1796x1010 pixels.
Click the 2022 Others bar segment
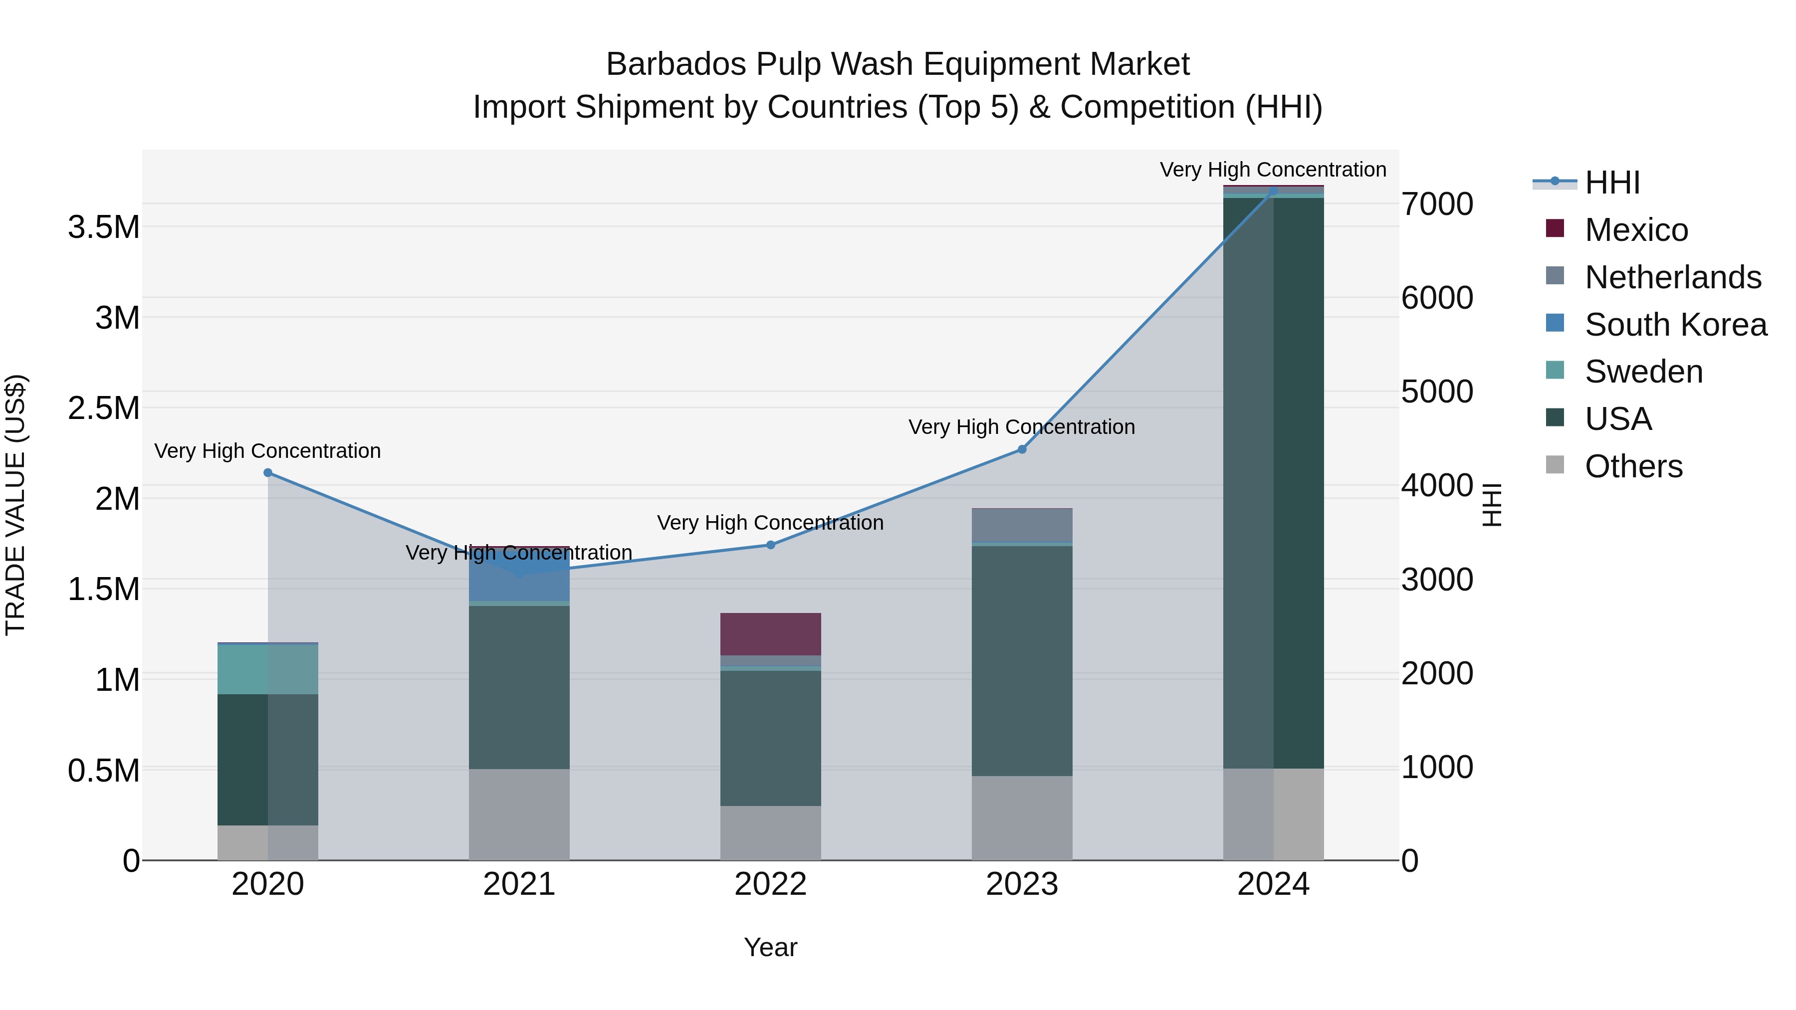(770, 833)
